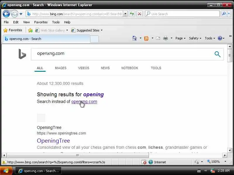Open the search provider dropdown arrow
234x175 pixels.
click(229, 14)
